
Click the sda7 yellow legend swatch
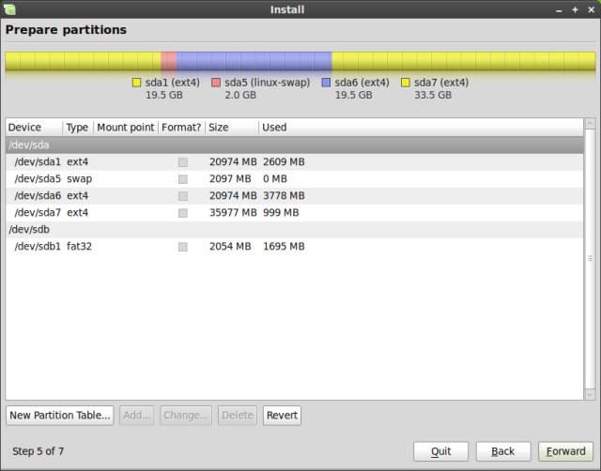(405, 83)
